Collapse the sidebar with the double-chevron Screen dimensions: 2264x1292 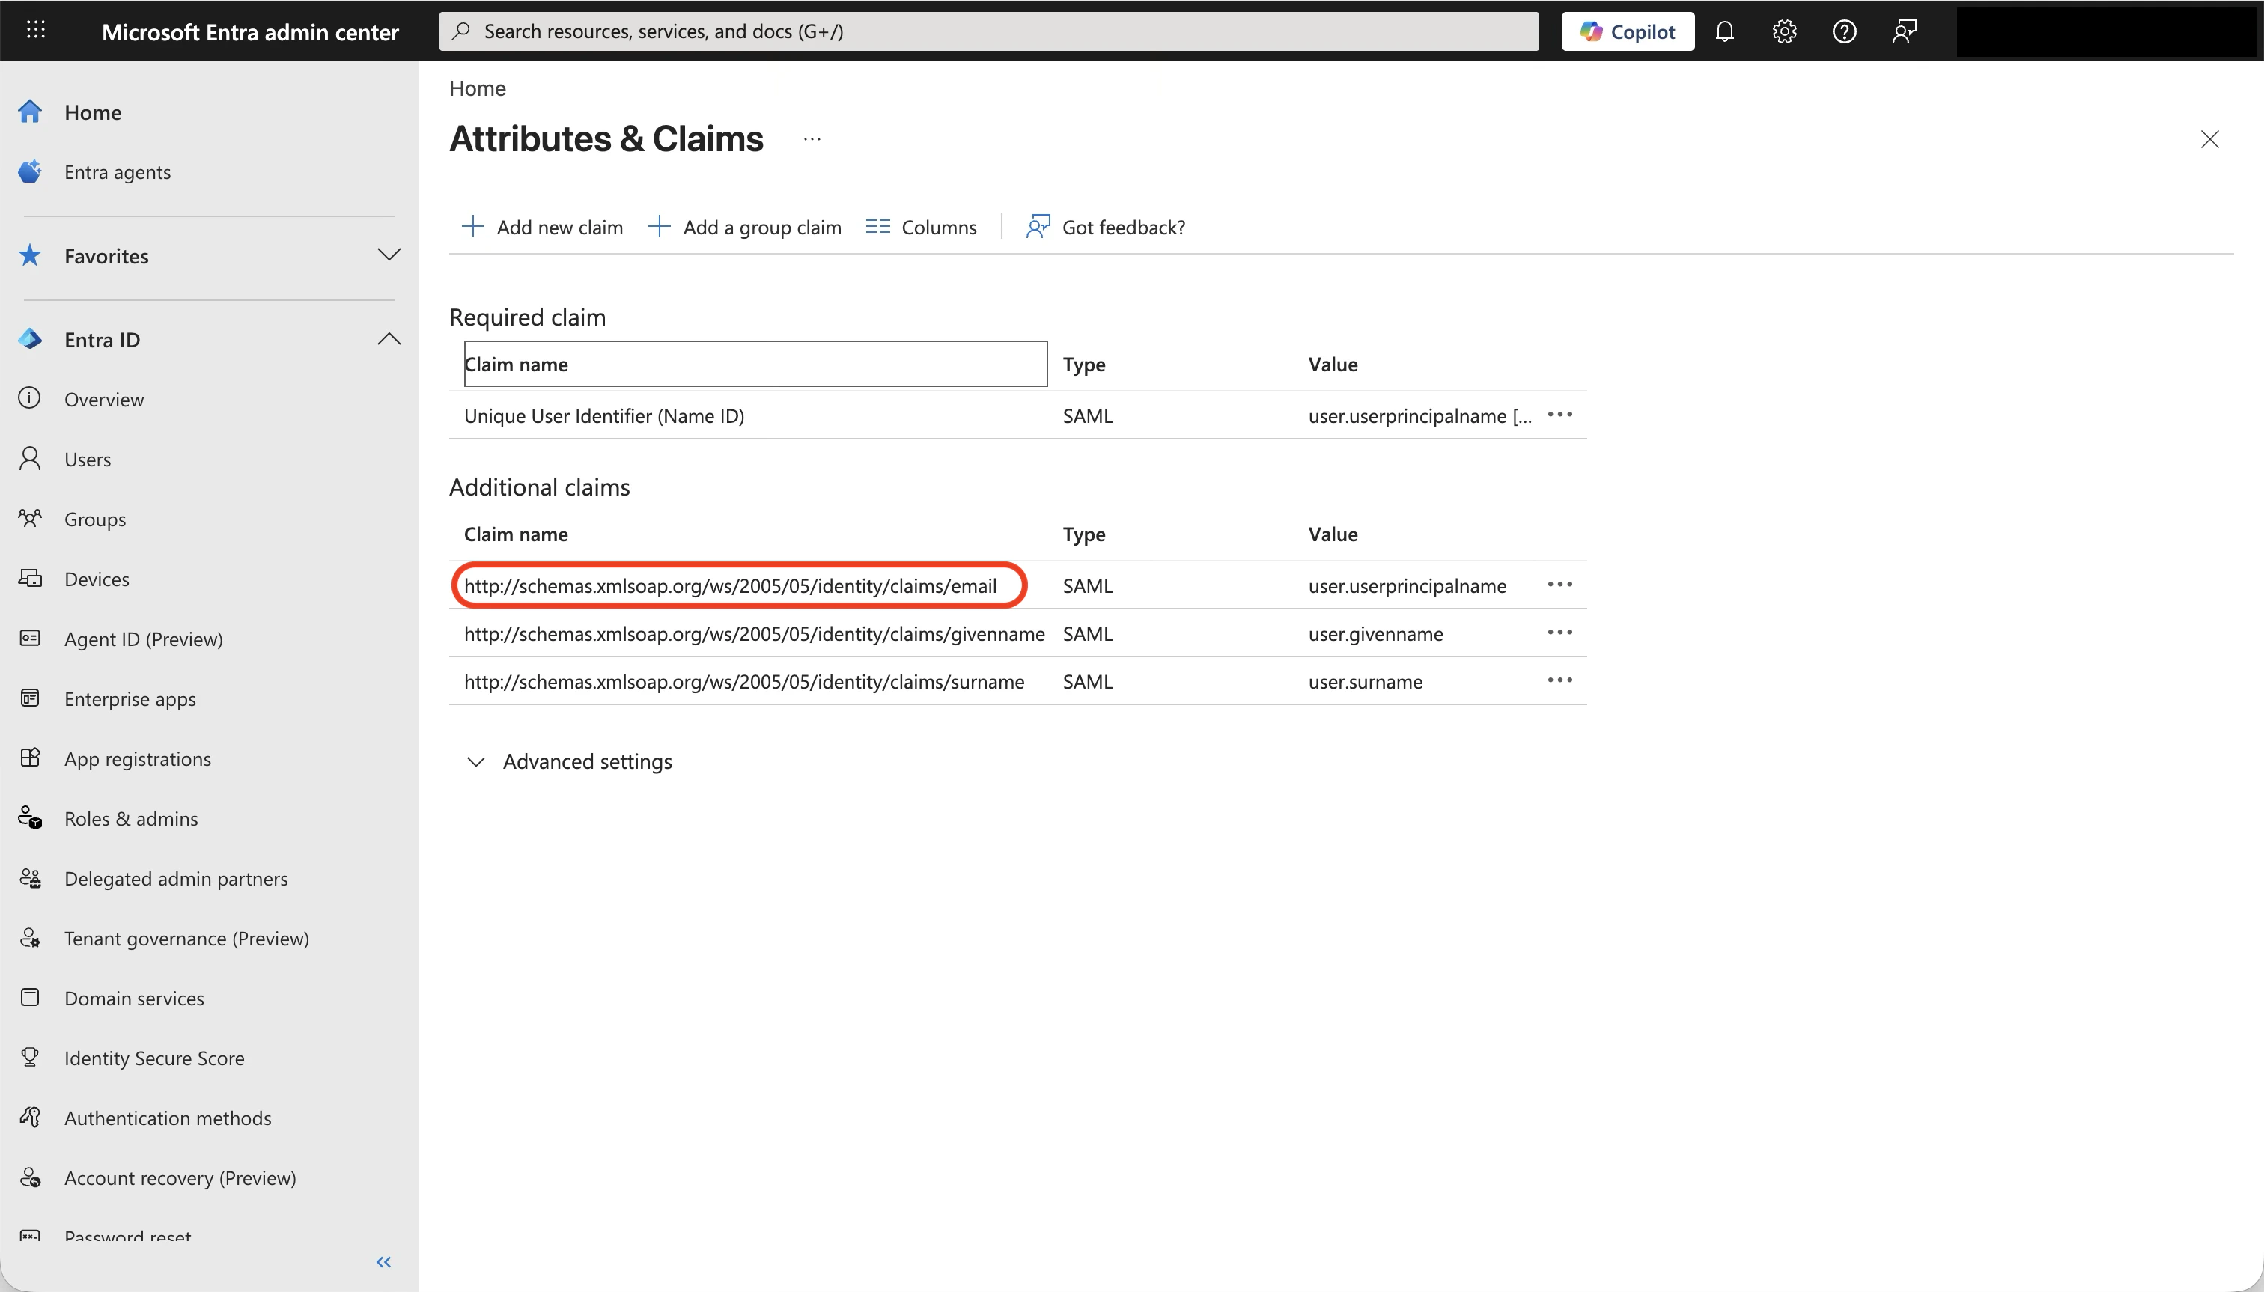383,1262
